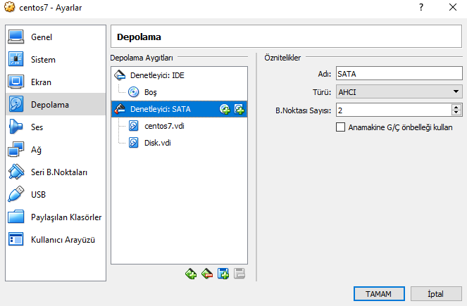Click the remove controller icon below list

(206, 274)
